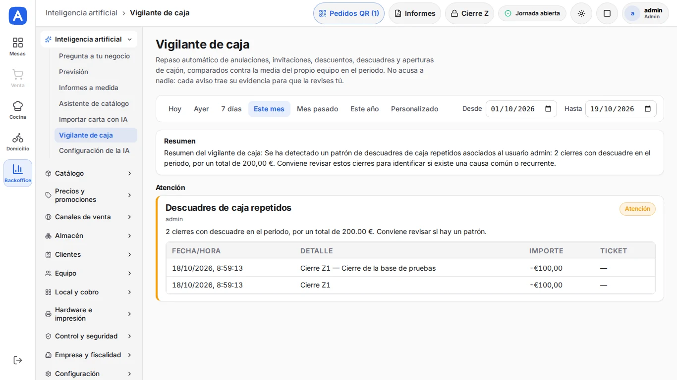The image size is (677, 380).
Task: Open Importar carta con IA
Action: pyautogui.click(x=96, y=119)
